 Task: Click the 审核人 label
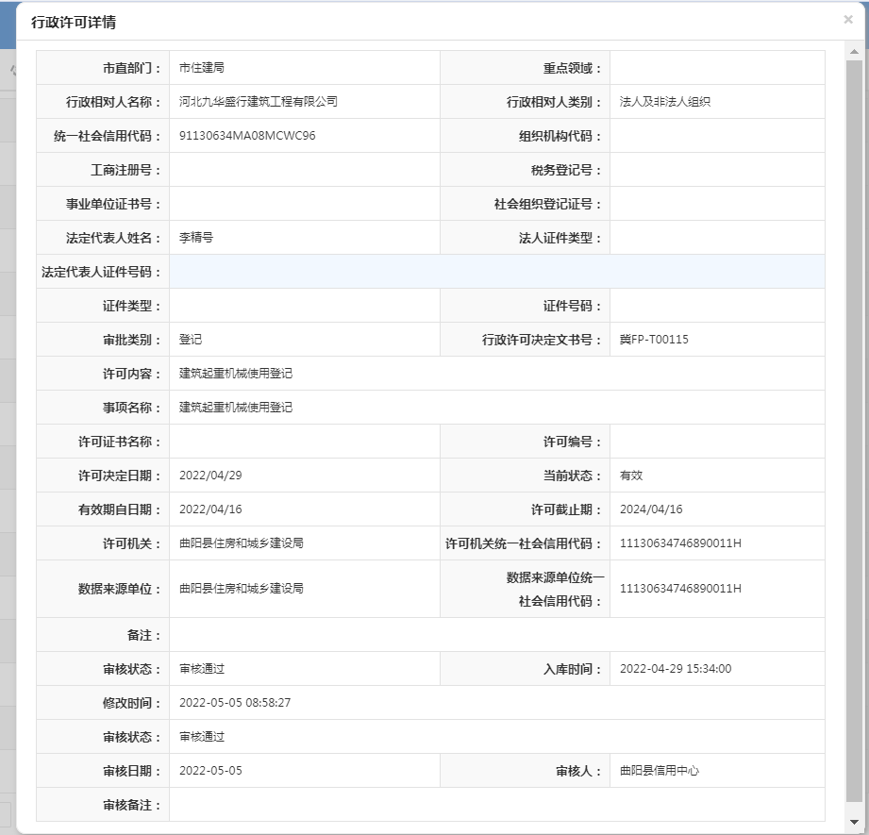tap(578, 771)
